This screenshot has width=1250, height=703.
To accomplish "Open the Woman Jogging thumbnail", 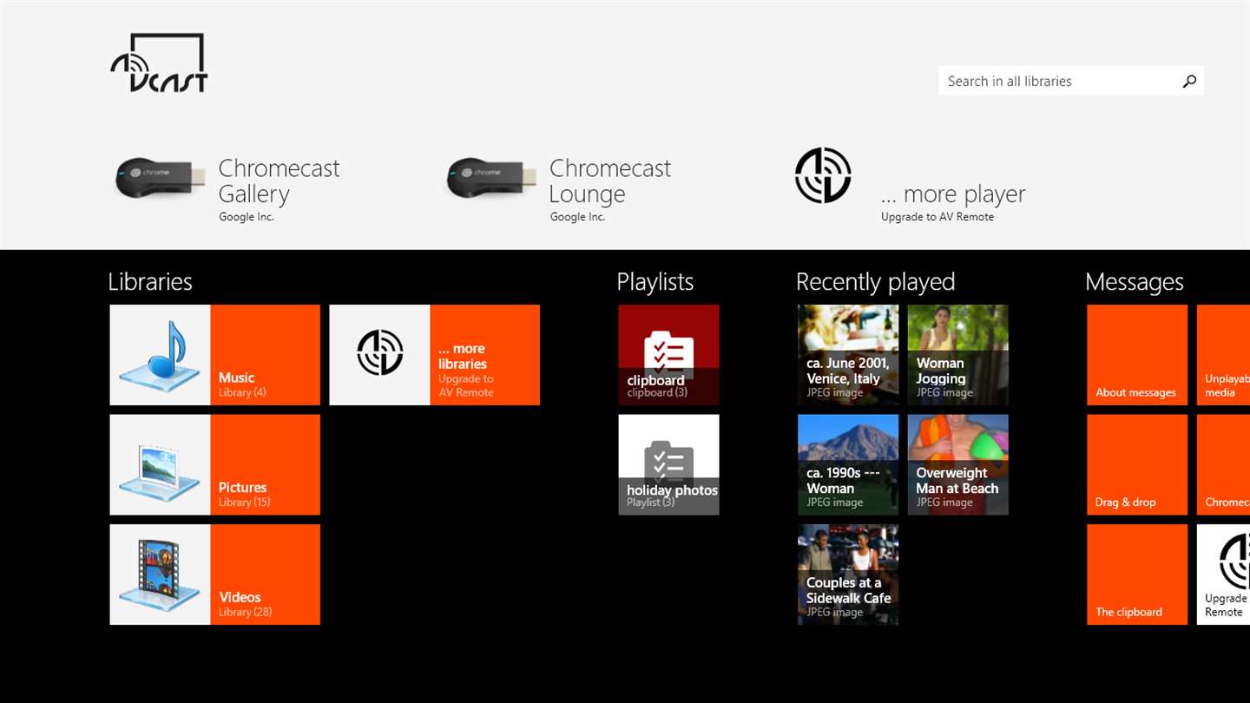I will click(958, 354).
